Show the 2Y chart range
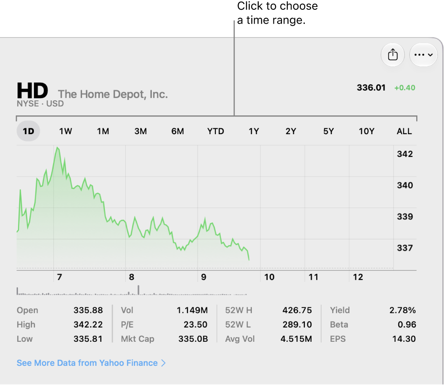444x385 pixels. click(291, 131)
